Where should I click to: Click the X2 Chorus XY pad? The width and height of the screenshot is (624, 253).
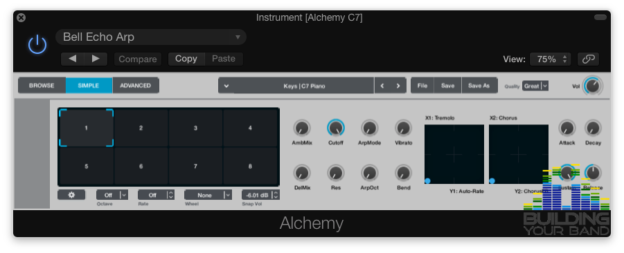pyautogui.click(x=519, y=154)
